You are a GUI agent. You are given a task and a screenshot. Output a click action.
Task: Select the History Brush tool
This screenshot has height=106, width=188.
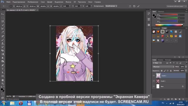point(3,47)
